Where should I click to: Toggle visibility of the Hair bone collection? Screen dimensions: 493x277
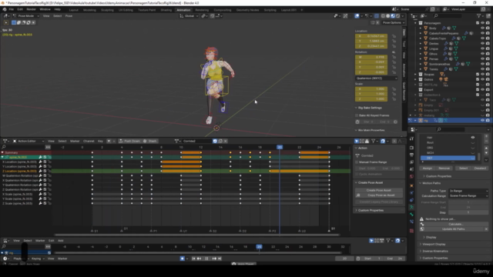(x=472, y=137)
